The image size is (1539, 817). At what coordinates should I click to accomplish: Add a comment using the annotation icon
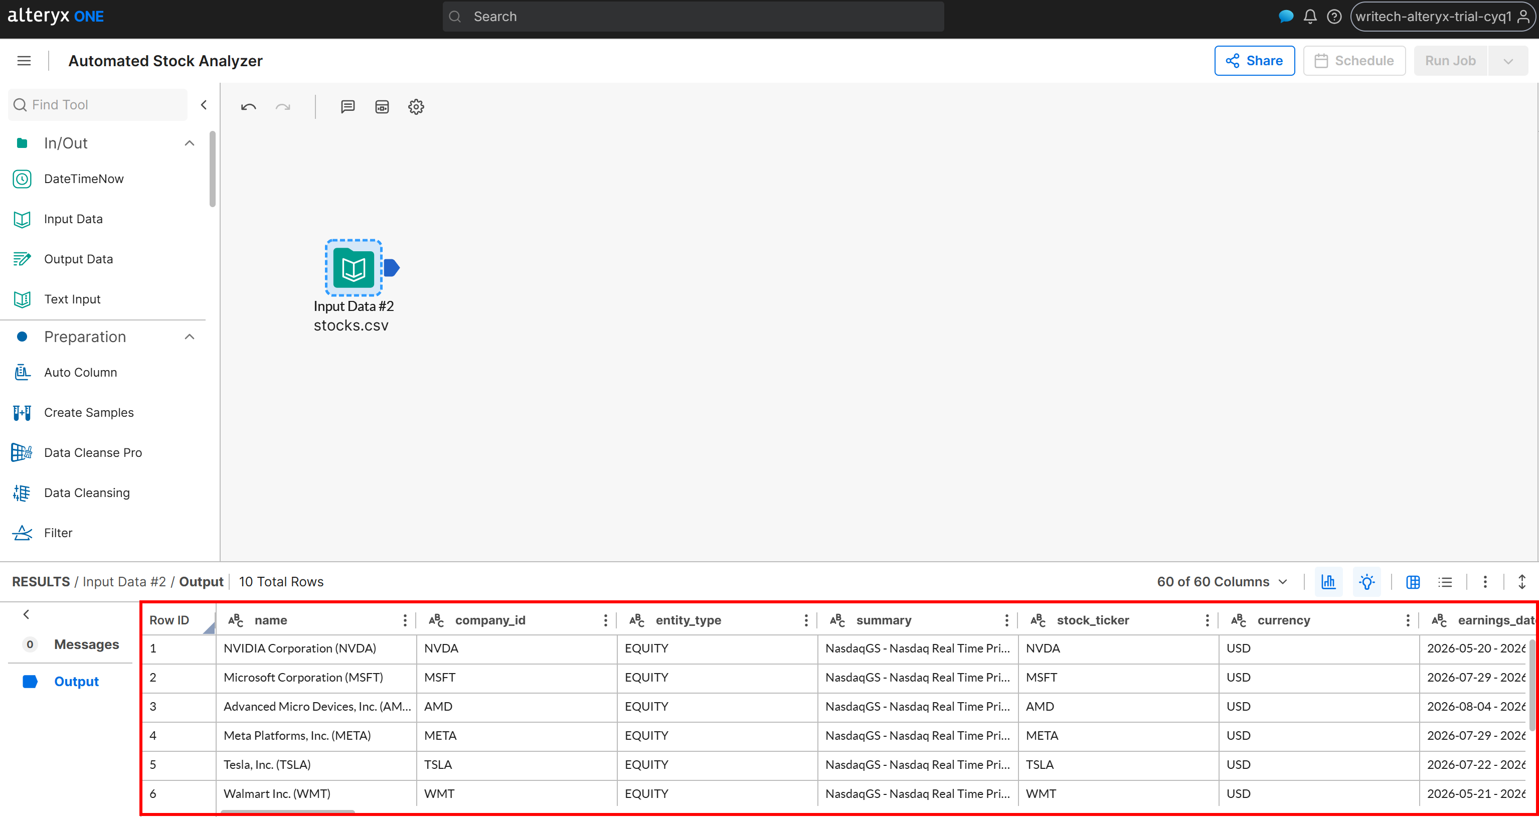(x=348, y=107)
